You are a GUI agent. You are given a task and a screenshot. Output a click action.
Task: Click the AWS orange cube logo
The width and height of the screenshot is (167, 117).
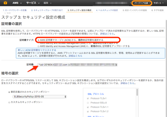(x=5, y=3)
